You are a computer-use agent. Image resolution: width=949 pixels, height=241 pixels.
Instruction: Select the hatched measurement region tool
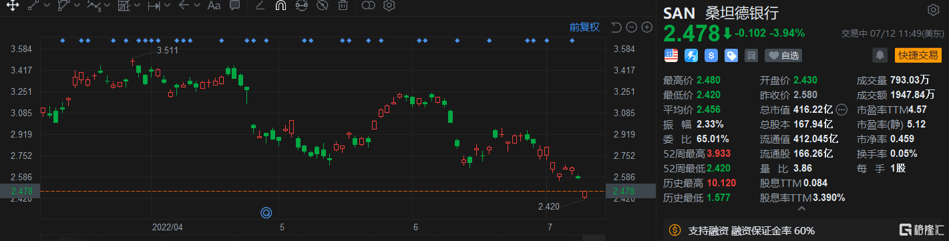point(124,6)
